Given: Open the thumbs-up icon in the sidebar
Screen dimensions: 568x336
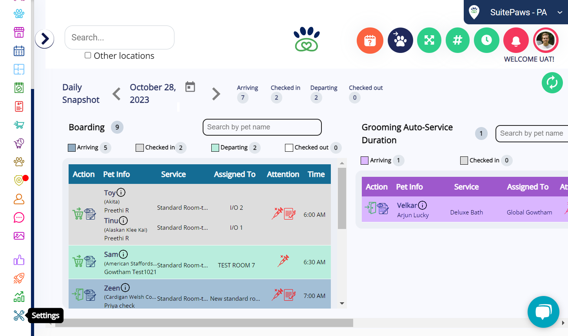Looking at the screenshot, I should (x=19, y=260).
